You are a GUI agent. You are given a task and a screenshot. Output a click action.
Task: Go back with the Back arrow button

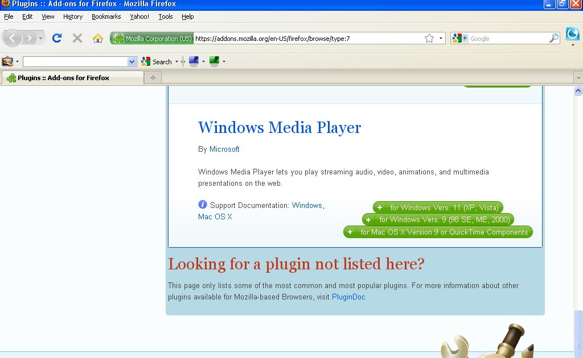[13, 38]
